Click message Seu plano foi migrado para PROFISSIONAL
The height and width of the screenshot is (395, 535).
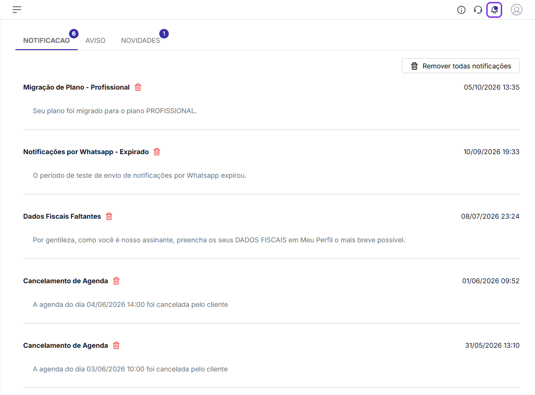[115, 111]
